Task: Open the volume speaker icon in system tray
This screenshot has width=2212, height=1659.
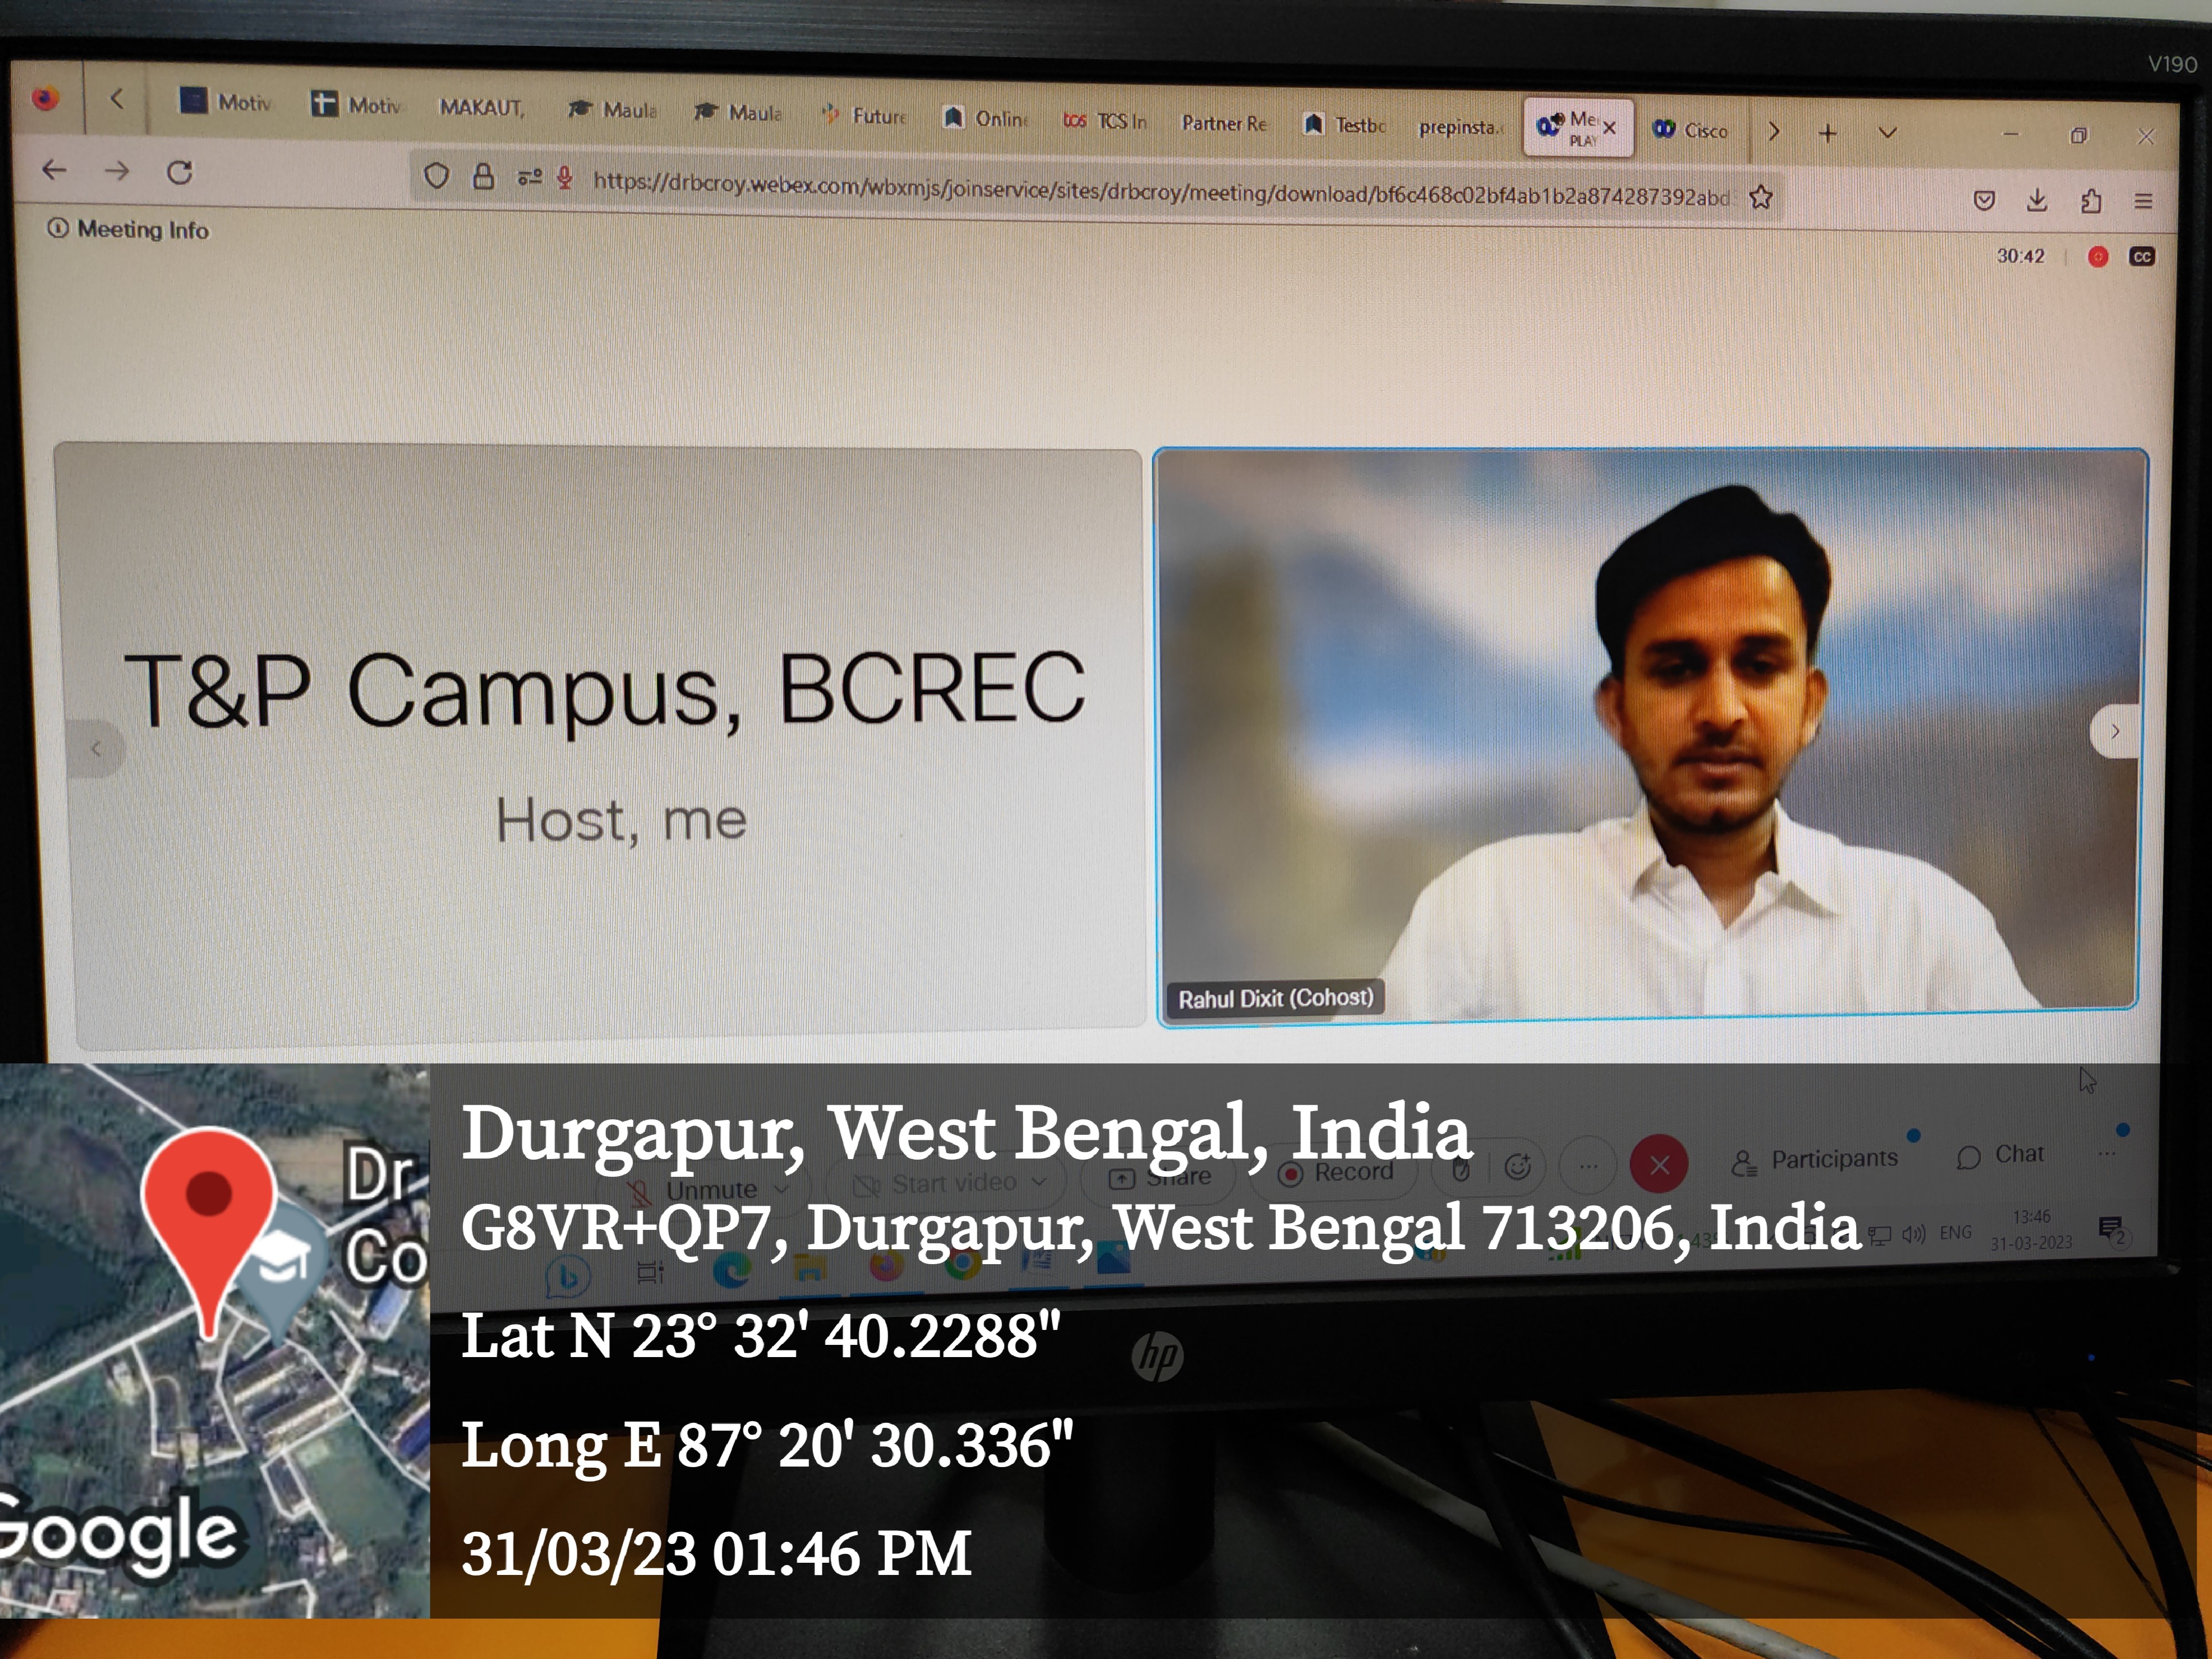Action: (x=1913, y=1235)
